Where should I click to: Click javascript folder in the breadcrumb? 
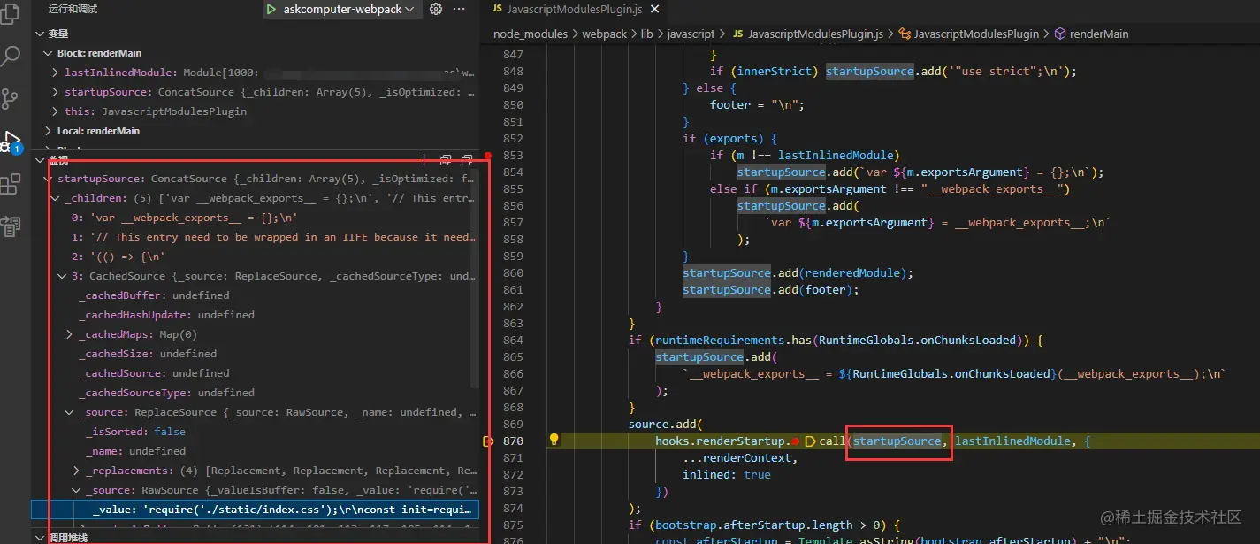click(691, 34)
